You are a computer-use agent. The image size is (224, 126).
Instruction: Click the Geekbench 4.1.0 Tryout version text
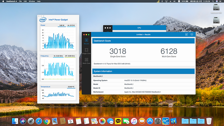(112, 64)
